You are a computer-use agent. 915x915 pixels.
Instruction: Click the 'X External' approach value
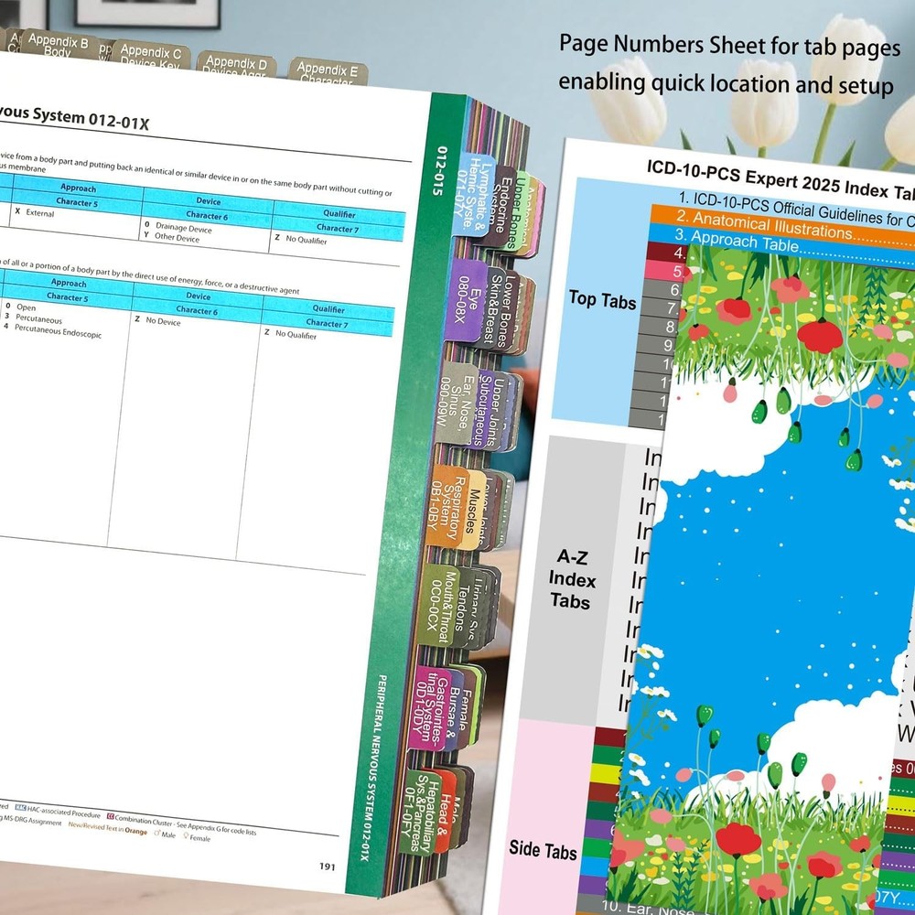point(35,212)
